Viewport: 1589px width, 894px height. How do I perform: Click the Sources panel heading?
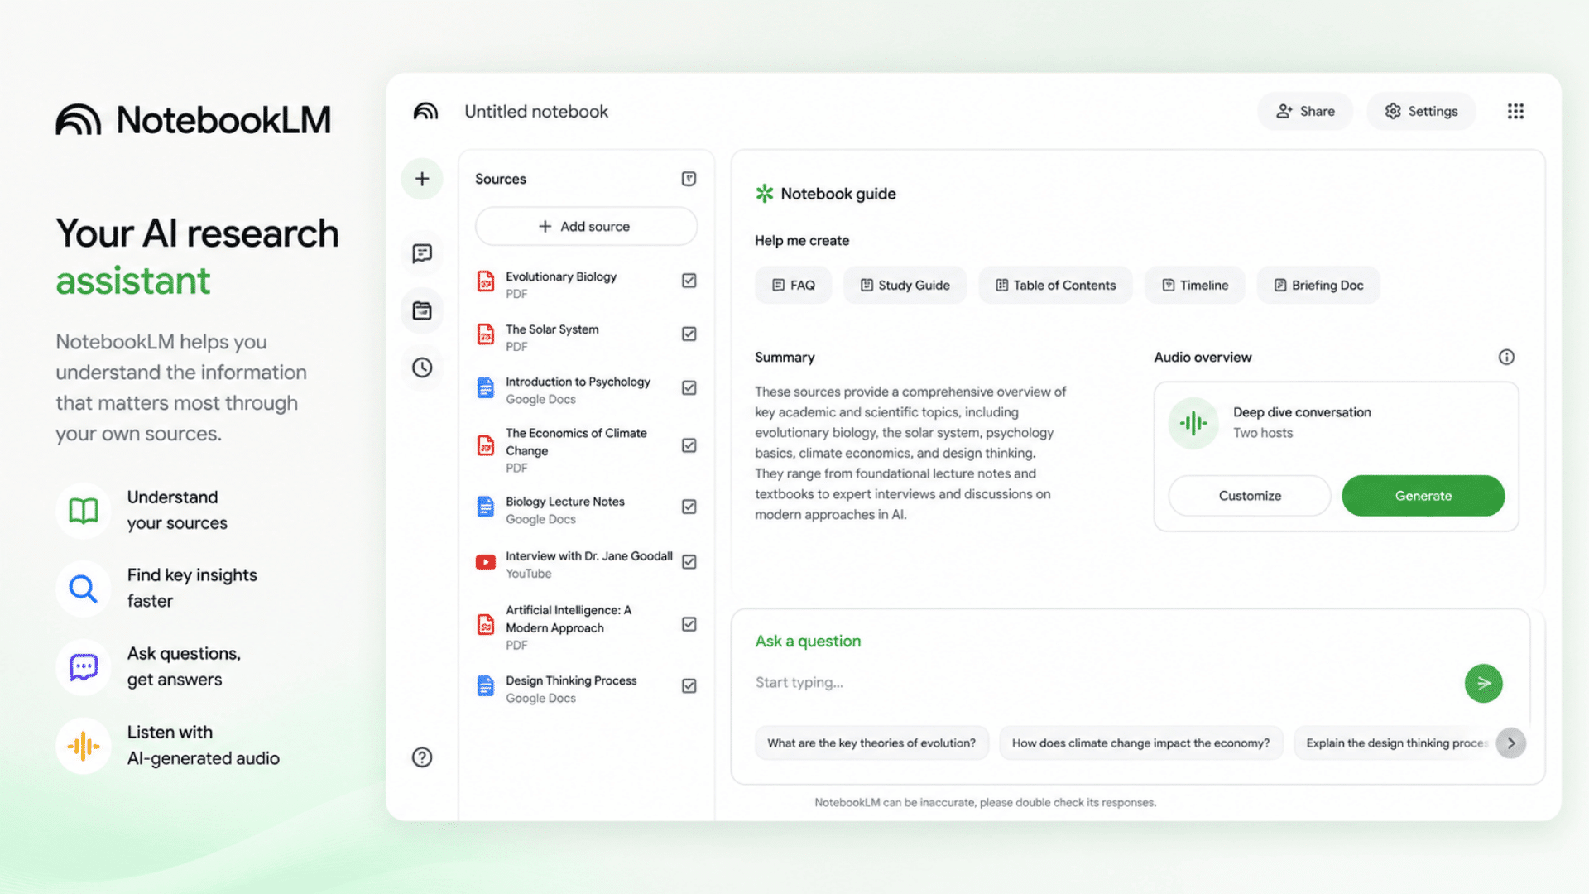click(501, 179)
